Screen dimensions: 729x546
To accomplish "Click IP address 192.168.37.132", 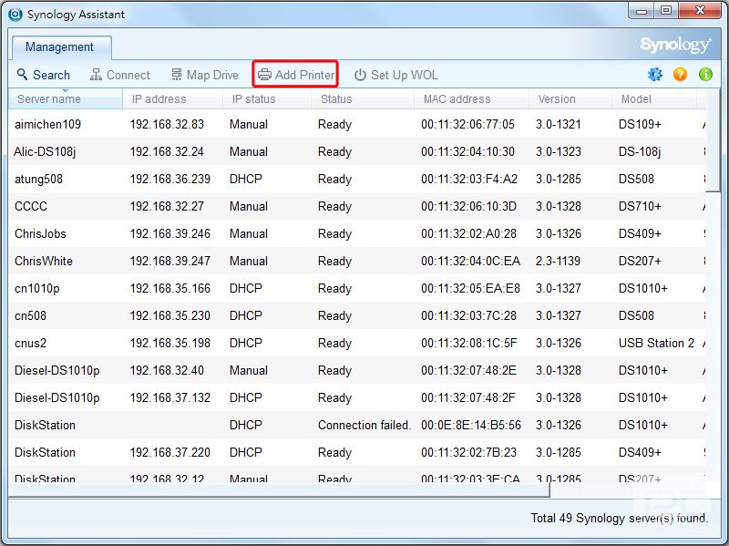I will coord(170,398).
